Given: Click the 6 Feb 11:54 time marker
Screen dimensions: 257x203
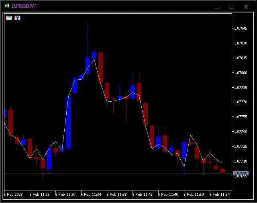Looking at the screenshot, I should (219, 195).
